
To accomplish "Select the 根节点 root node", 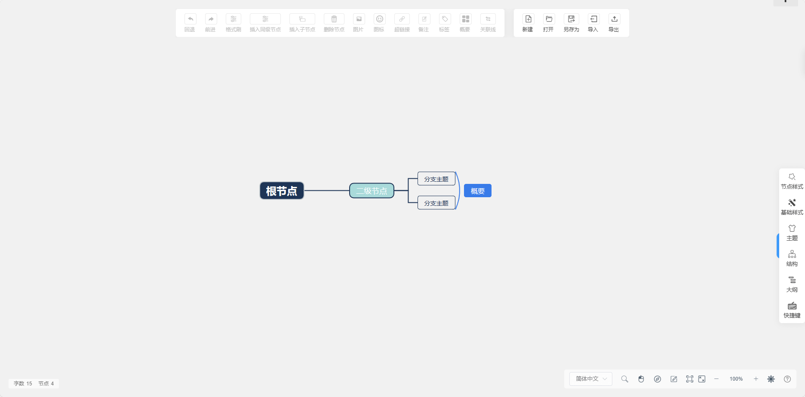I will pos(282,190).
